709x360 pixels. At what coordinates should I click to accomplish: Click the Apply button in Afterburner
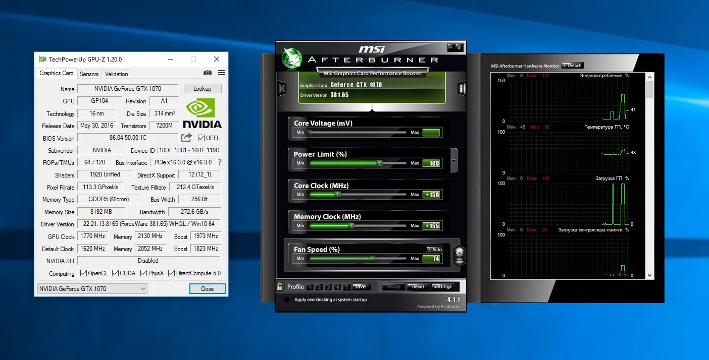point(394,286)
